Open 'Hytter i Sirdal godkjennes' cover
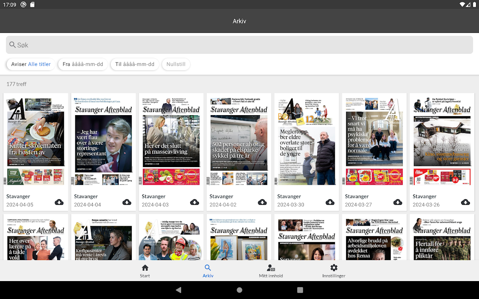 coord(442,142)
